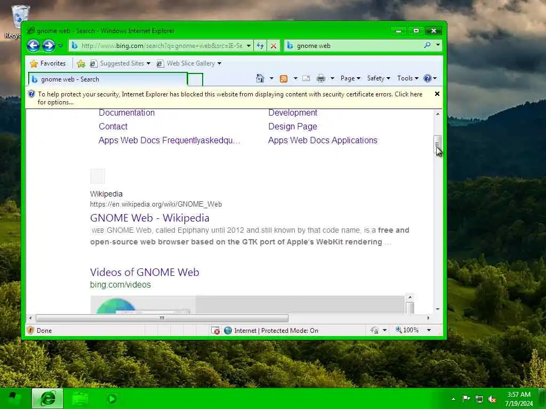
Task: Open the zoom level 100% button
Action: tap(407, 330)
